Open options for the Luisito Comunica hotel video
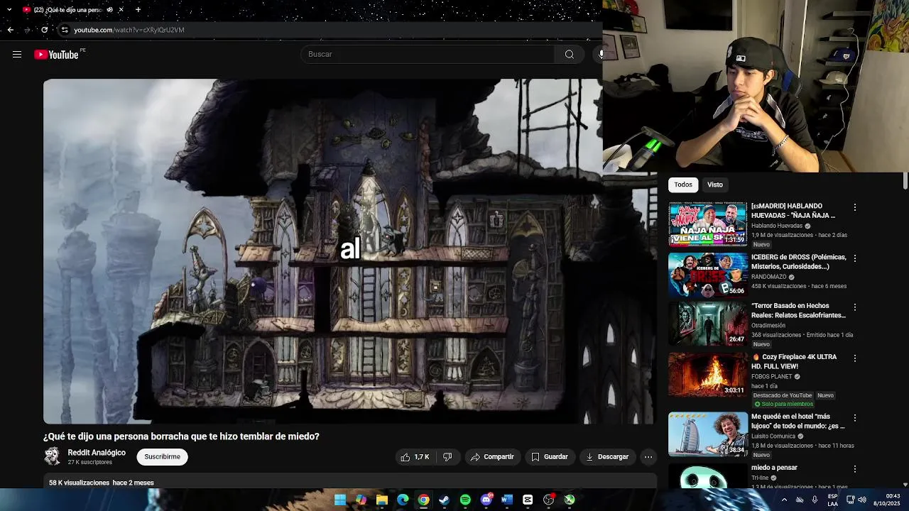Image resolution: width=909 pixels, height=511 pixels. click(x=855, y=418)
